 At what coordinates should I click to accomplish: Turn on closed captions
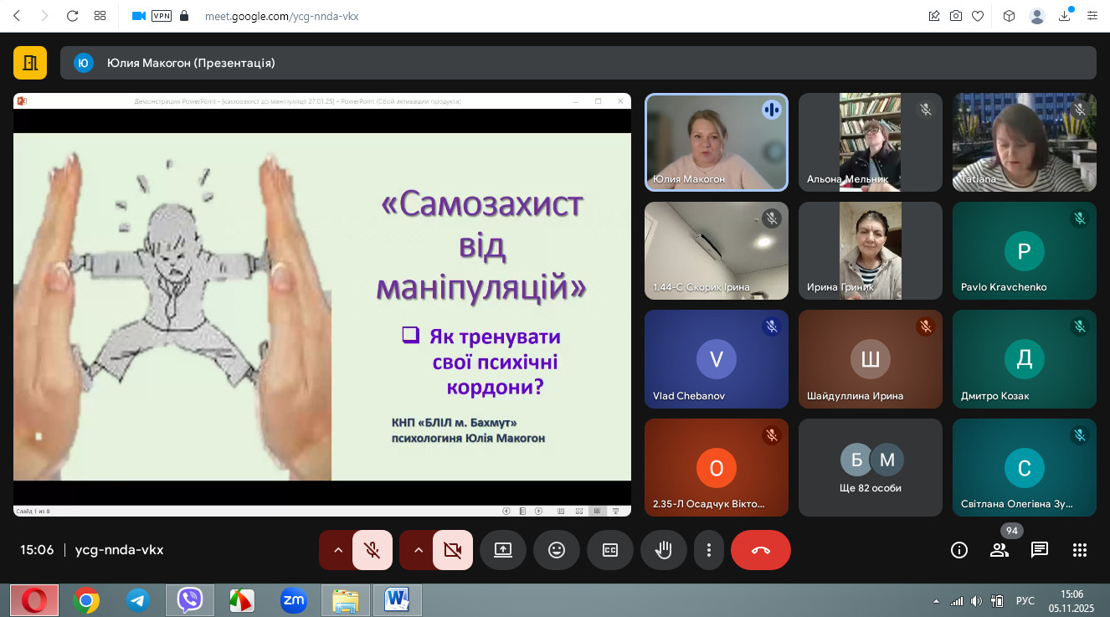tap(610, 550)
